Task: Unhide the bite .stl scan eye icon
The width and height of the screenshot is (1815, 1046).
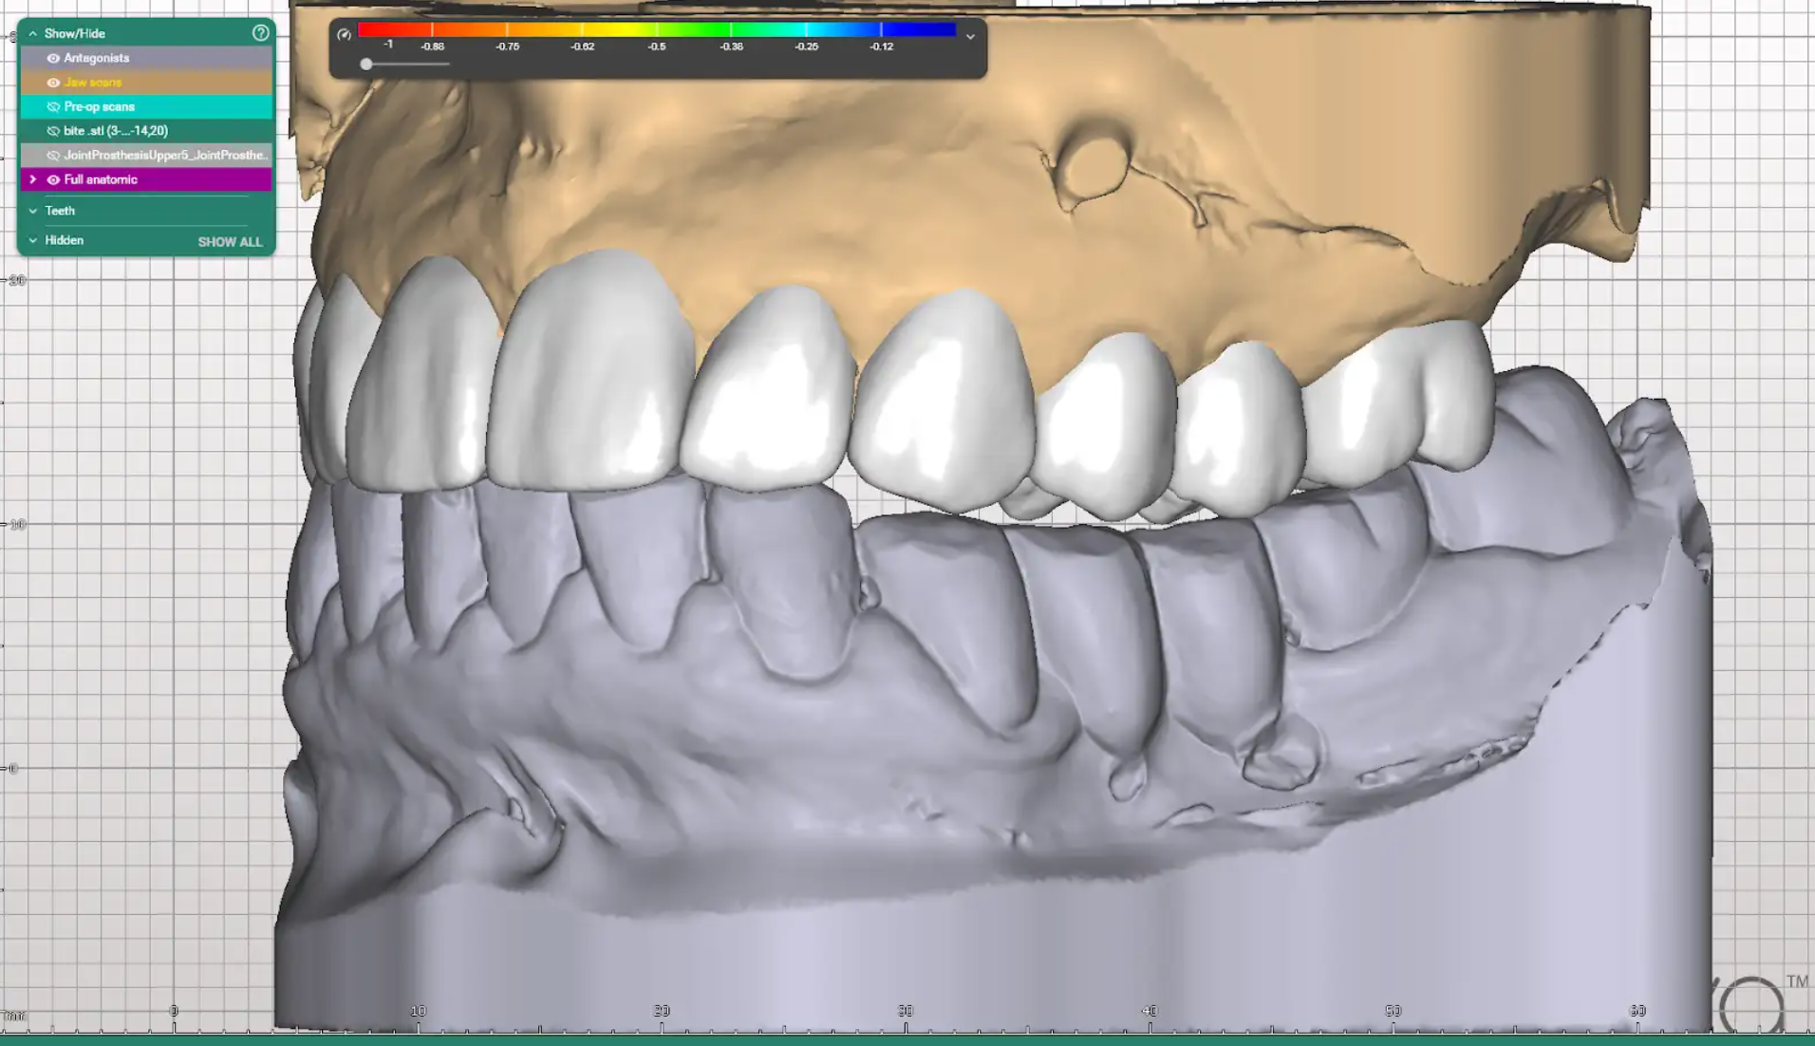Action: point(53,131)
